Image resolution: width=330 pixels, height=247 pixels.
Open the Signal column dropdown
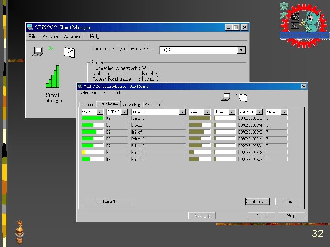207,112
